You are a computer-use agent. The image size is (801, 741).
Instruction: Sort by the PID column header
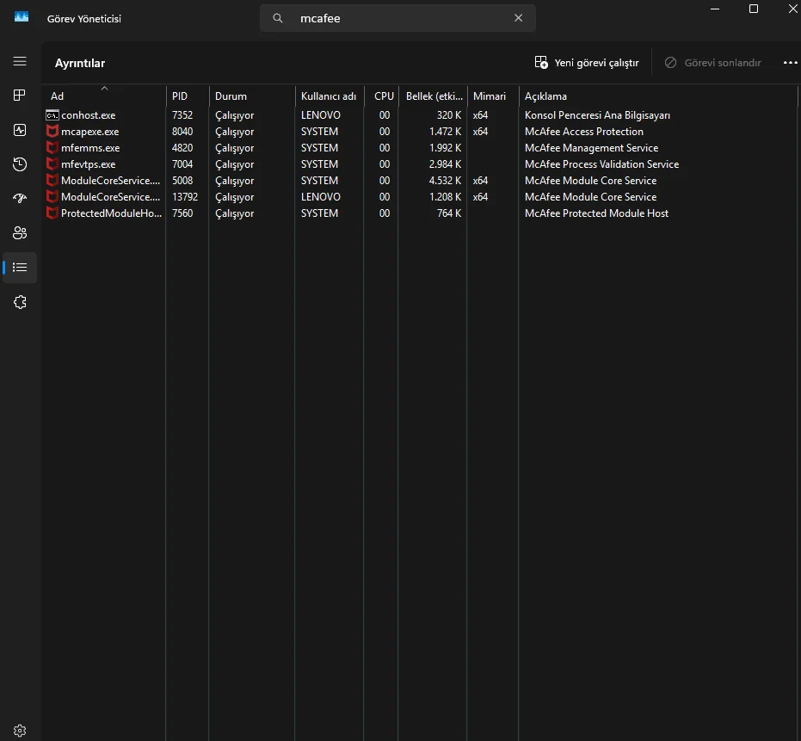coord(180,96)
